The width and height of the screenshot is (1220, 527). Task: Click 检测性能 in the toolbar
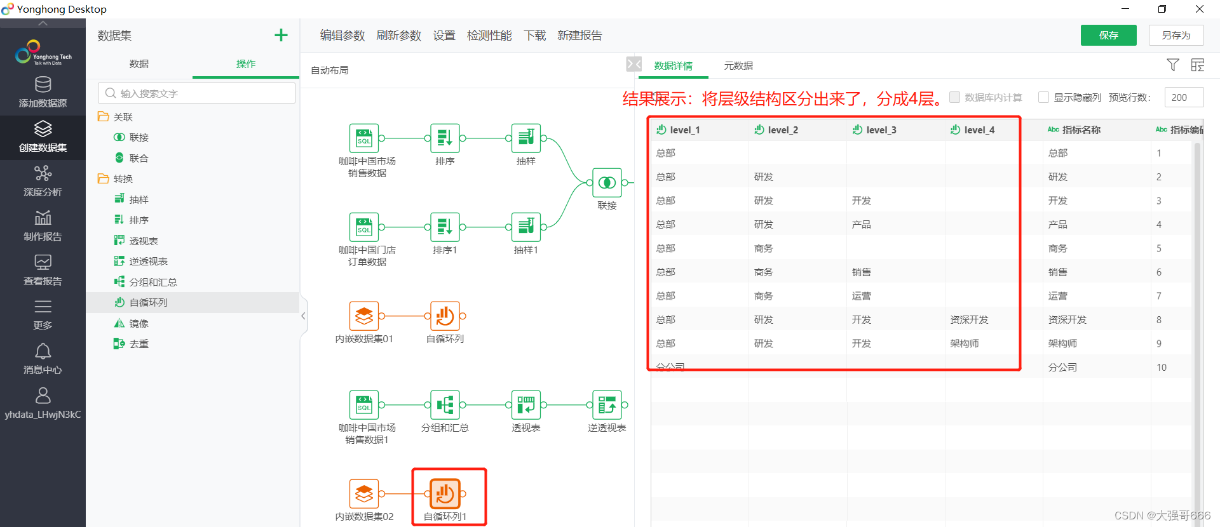pos(489,36)
